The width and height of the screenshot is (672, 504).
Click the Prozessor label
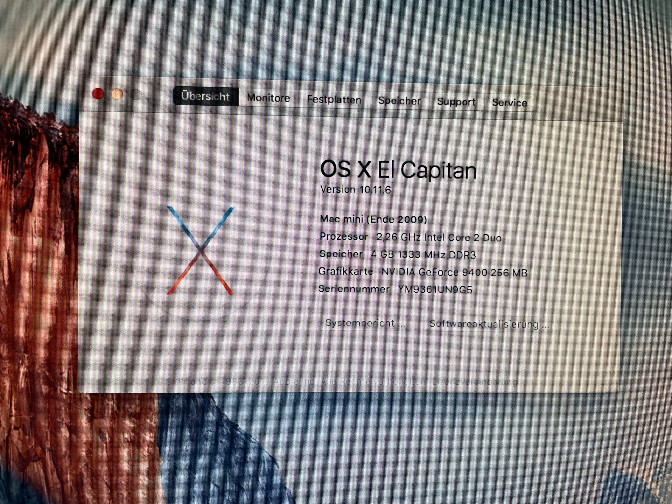click(x=344, y=237)
